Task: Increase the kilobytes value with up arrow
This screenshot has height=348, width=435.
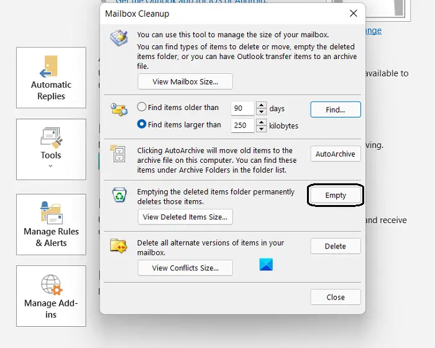Action: point(261,122)
